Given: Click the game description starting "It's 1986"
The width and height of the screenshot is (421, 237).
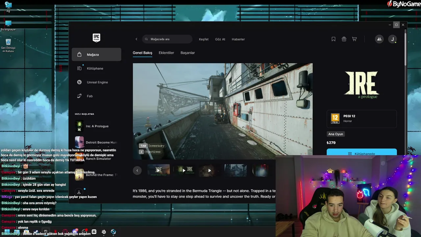Looking at the screenshot, I should [x=204, y=194].
